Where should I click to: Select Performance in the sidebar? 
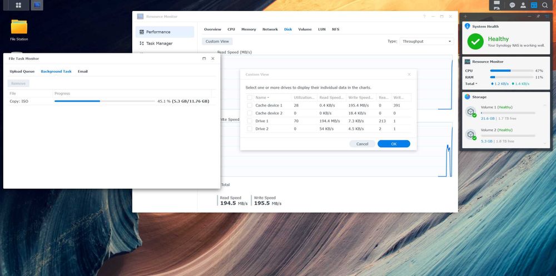point(165,32)
